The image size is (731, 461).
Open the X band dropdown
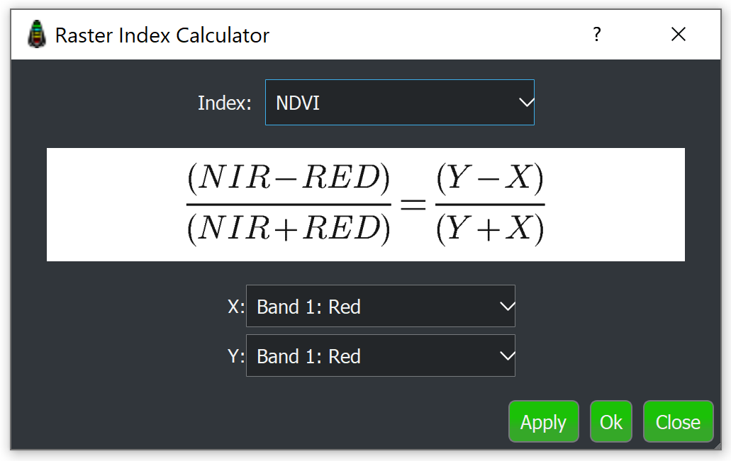(x=369, y=307)
